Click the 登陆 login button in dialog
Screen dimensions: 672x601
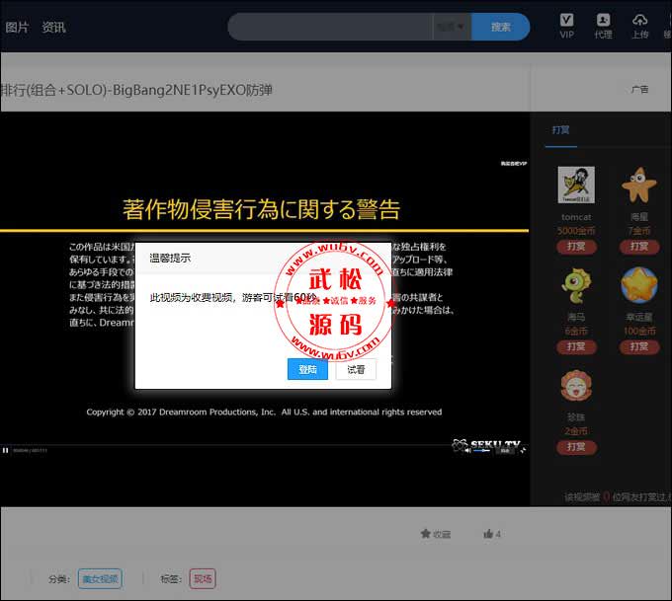(x=307, y=369)
